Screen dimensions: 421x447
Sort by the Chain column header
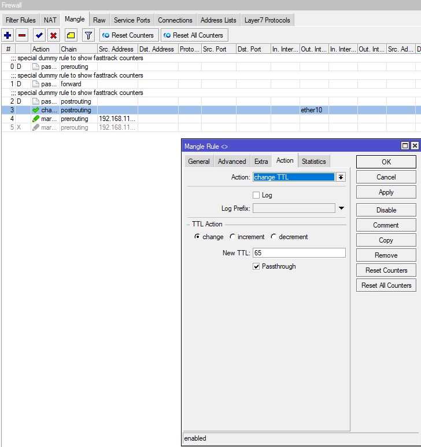pyautogui.click(x=78, y=49)
